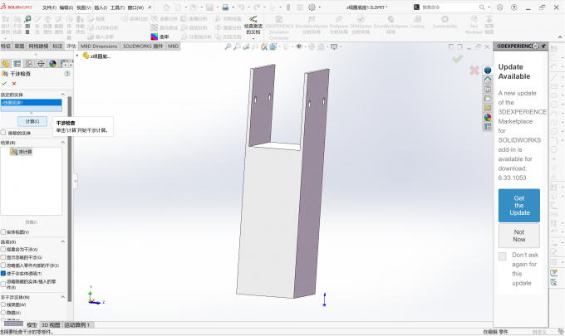Image resolution: width=565 pixels, height=336 pixels.
Task: Check Don't ask again for this update
Action: [x=503, y=256]
